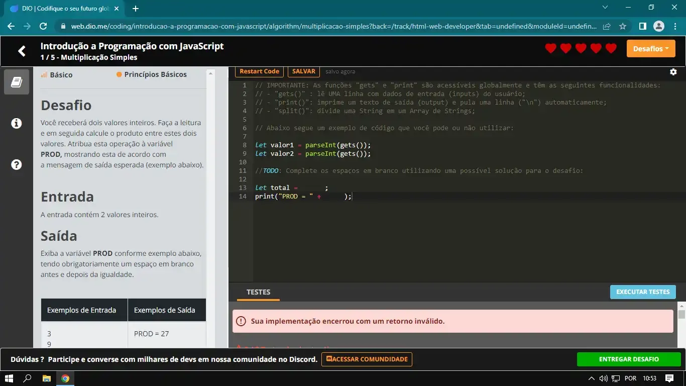Screen dimensions: 686x386
Task: Open Chrome profile avatar
Action: click(x=659, y=26)
